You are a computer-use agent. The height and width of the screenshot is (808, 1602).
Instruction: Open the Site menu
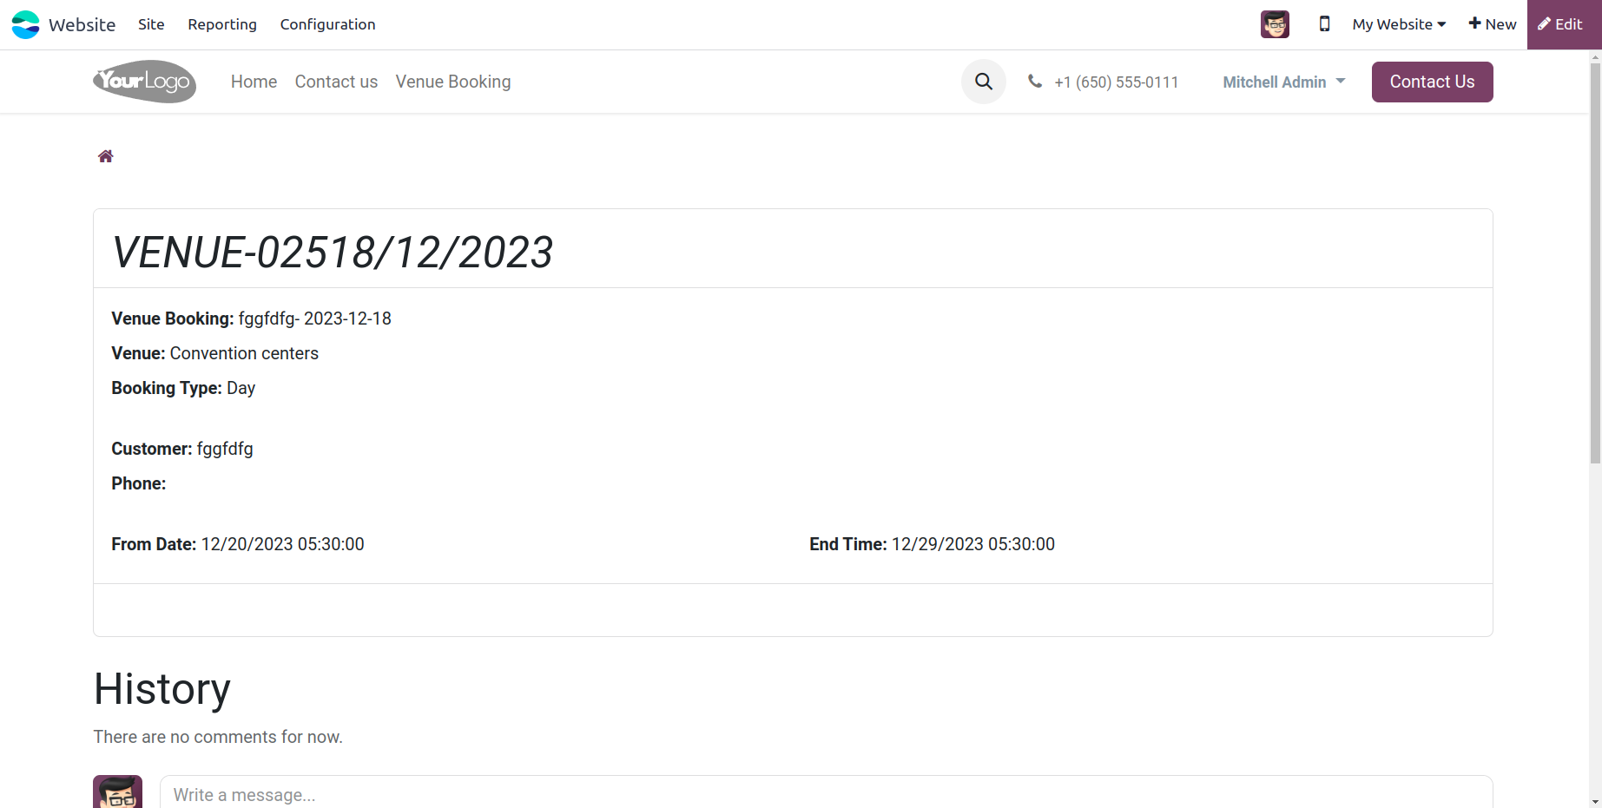point(151,24)
